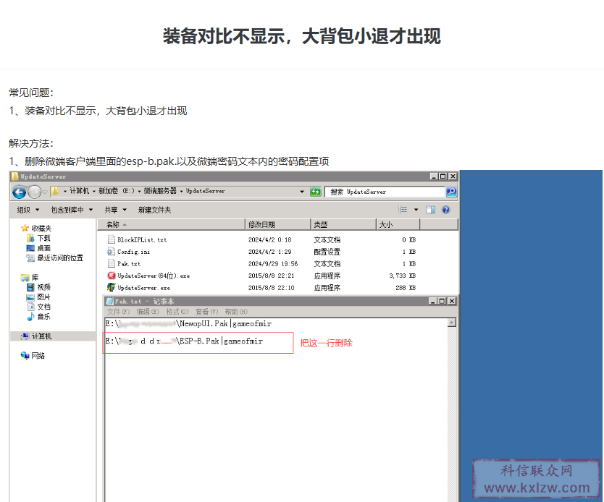Click 计算机 breadcrumb in address bar
604x502 pixels.
coord(80,191)
